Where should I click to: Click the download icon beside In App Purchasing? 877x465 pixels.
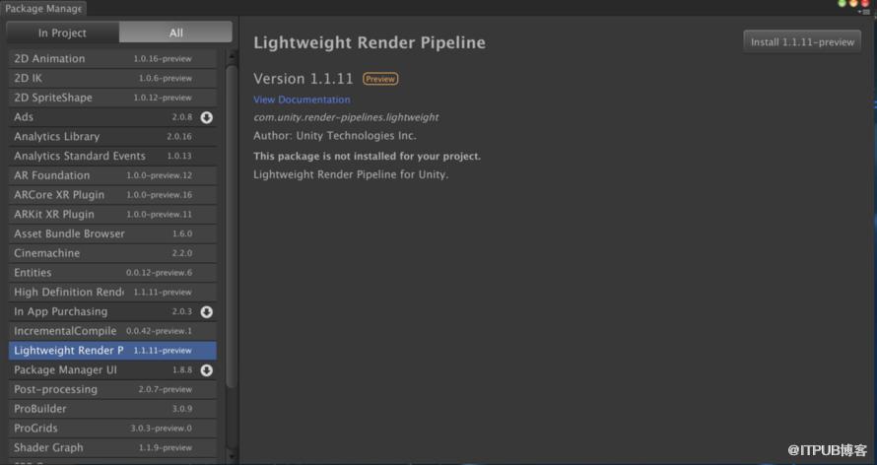206,312
